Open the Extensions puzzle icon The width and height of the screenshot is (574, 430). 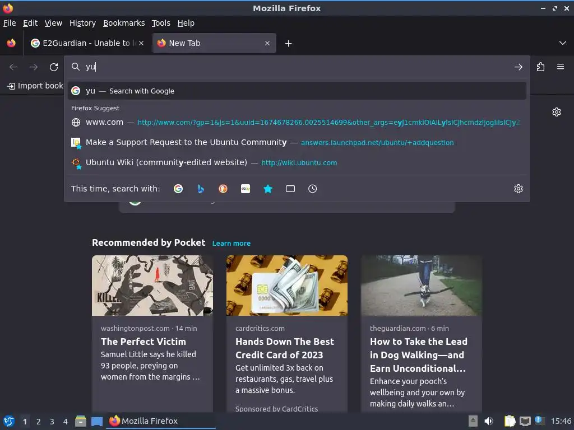point(540,67)
